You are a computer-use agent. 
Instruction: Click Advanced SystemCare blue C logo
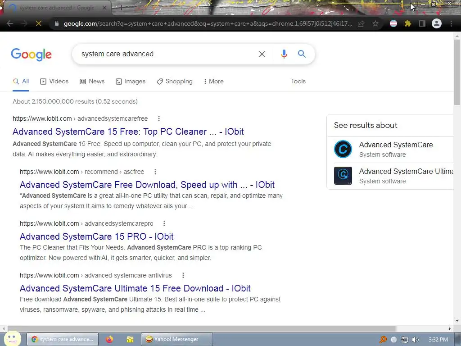[343, 149]
